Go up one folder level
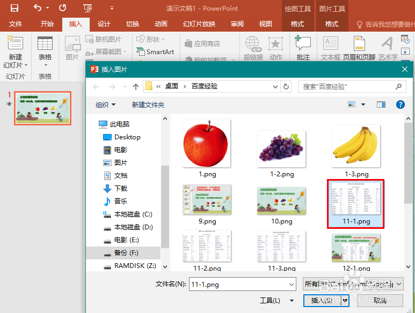This screenshot has width=415, height=313. [x=136, y=87]
